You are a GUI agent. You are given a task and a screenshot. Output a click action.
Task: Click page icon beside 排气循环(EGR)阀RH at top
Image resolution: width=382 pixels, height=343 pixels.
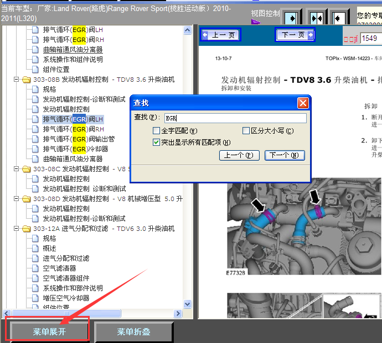coord(35,40)
